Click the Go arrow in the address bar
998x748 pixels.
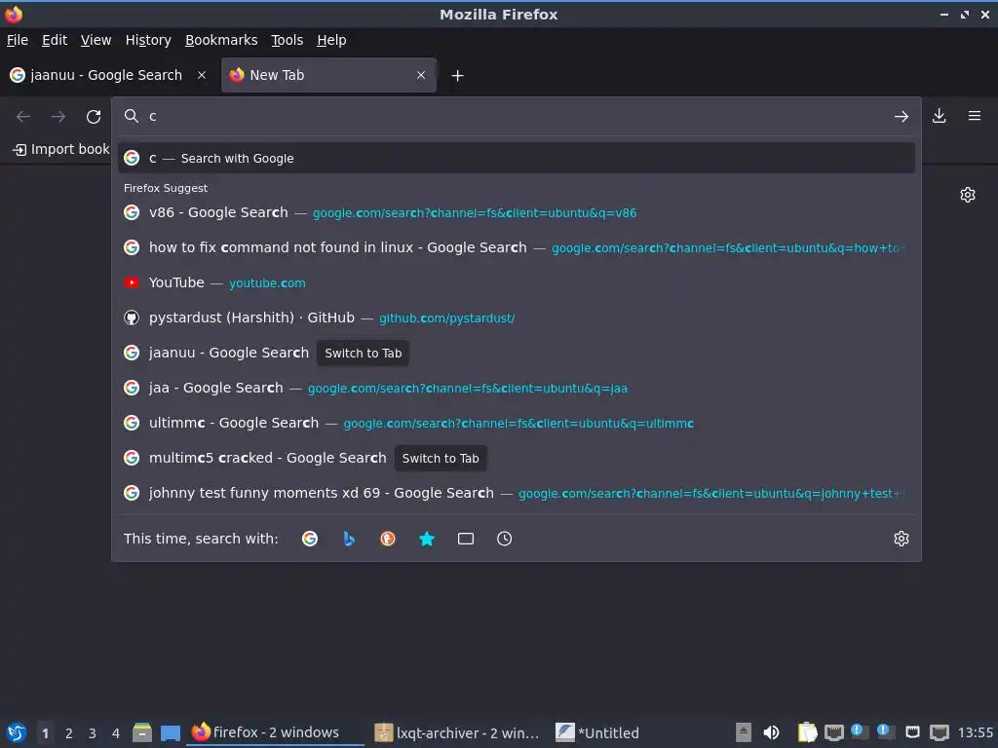pyautogui.click(x=901, y=117)
